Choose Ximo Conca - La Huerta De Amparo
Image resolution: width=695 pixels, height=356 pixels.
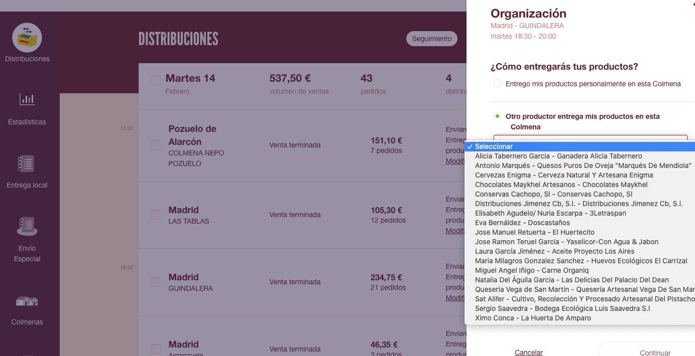point(580,318)
